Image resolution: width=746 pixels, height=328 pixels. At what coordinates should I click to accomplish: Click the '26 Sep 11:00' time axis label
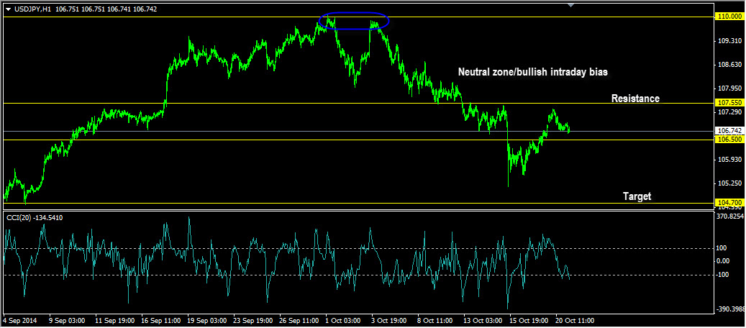[x=299, y=321]
